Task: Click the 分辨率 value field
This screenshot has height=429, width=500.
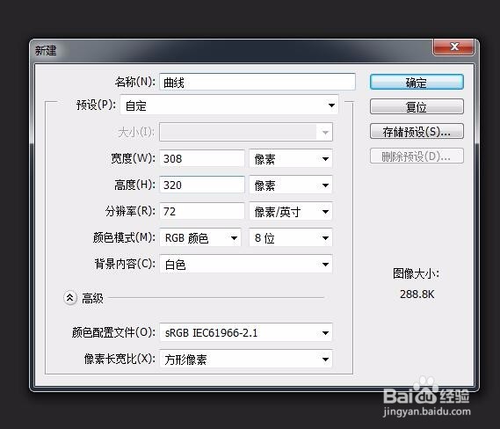Action: click(202, 211)
